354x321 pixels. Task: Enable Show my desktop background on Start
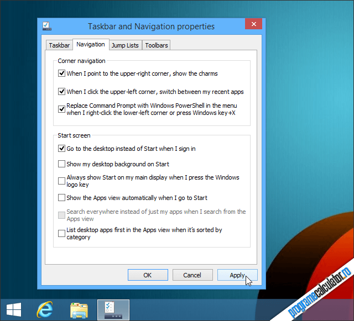(x=61, y=164)
